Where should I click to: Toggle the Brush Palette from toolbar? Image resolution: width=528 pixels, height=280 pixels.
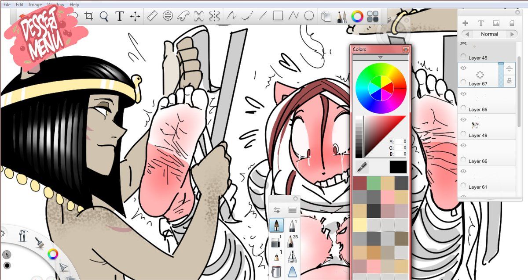click(341, 17)
